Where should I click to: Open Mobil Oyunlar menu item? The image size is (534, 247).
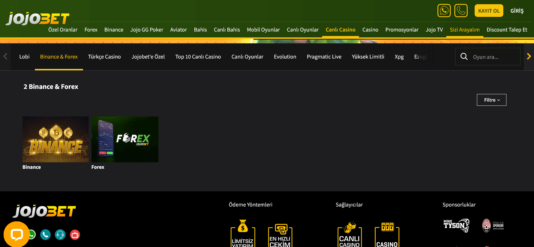coord(263,30)
